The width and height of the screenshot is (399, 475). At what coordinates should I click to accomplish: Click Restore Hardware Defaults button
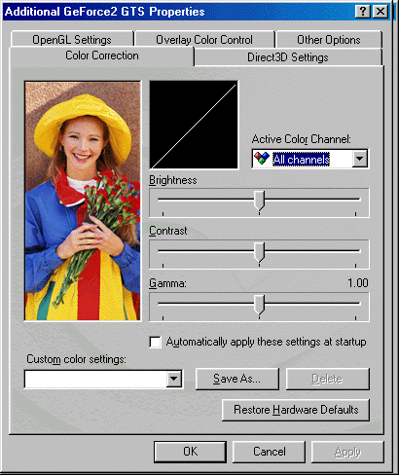(x=296, y=410)
